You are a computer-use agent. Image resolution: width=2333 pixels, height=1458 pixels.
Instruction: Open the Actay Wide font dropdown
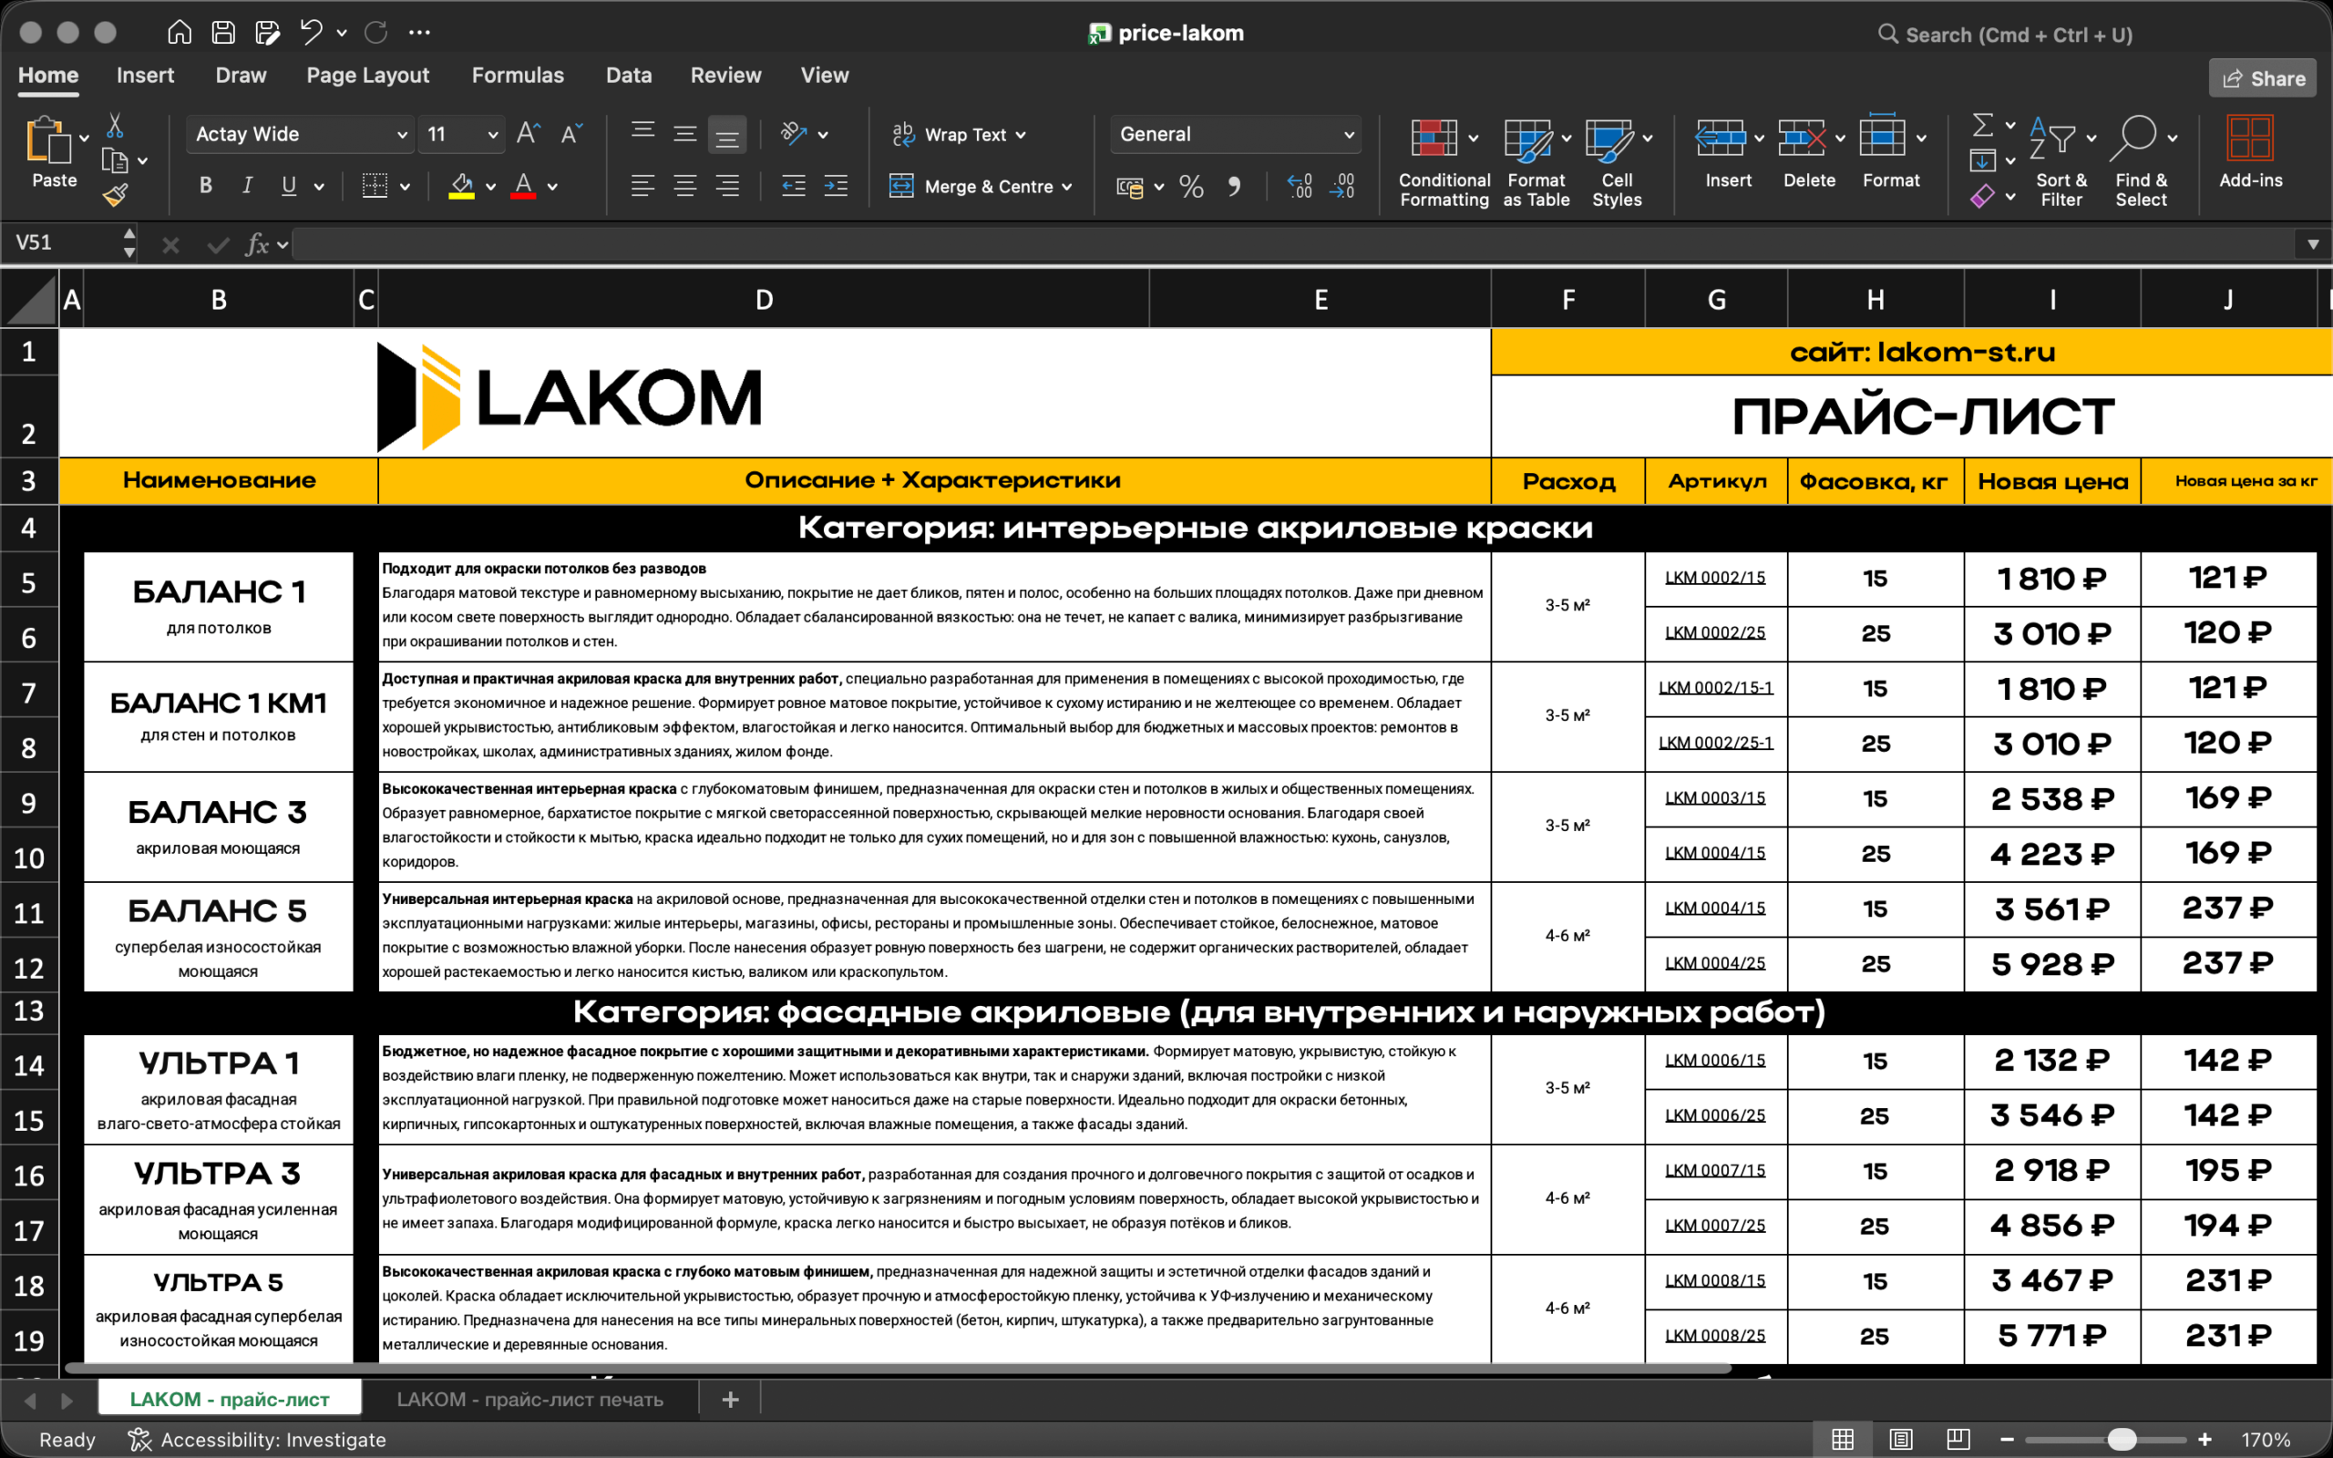[x=402, y=135]
